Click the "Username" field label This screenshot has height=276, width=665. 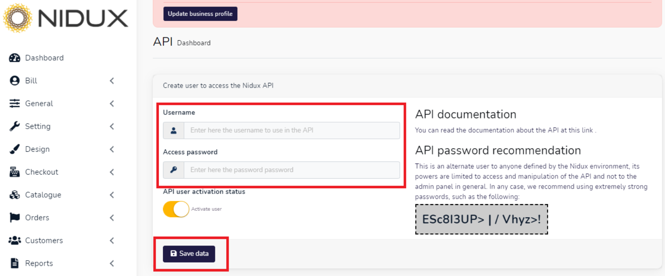point(179,112)
